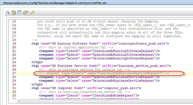This screenshot has width=193, height=105.
Task: Click the Find text magnifier icon
Action: 8,12
